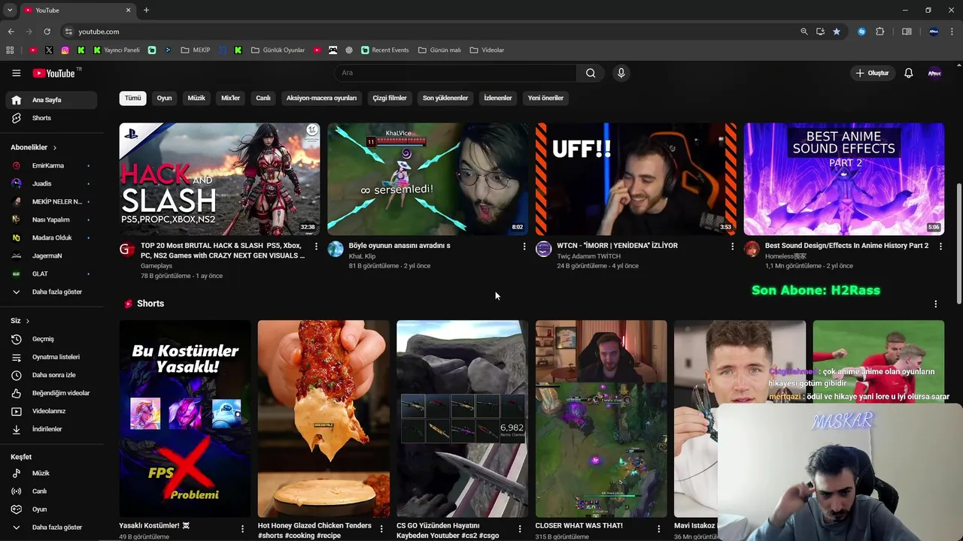This screenshot has width=963, height=541.
Task: Open Best Anime Sound Effects thumbnail
Action: click(844, 179)
